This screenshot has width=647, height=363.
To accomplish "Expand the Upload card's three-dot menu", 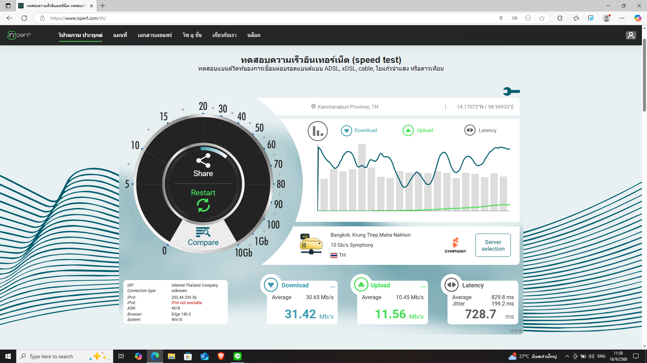I will (423, 287).
